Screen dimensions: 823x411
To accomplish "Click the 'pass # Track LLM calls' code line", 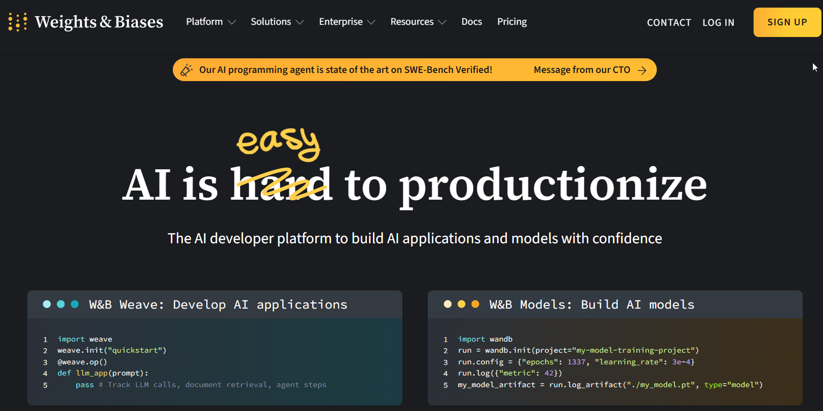I will pos(201,385).
